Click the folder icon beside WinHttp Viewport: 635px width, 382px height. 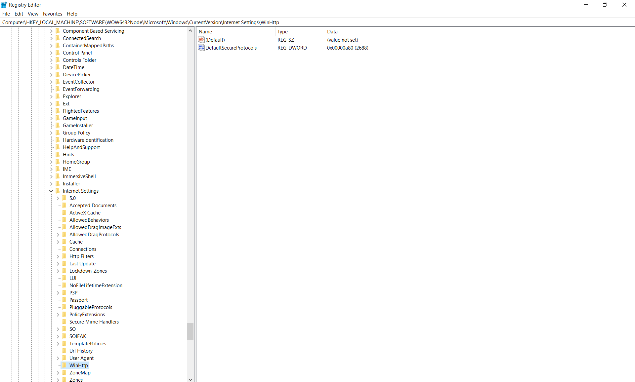64,365
